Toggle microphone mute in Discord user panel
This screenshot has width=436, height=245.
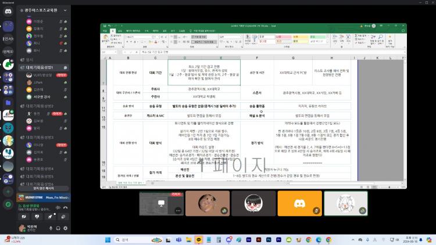51,228
